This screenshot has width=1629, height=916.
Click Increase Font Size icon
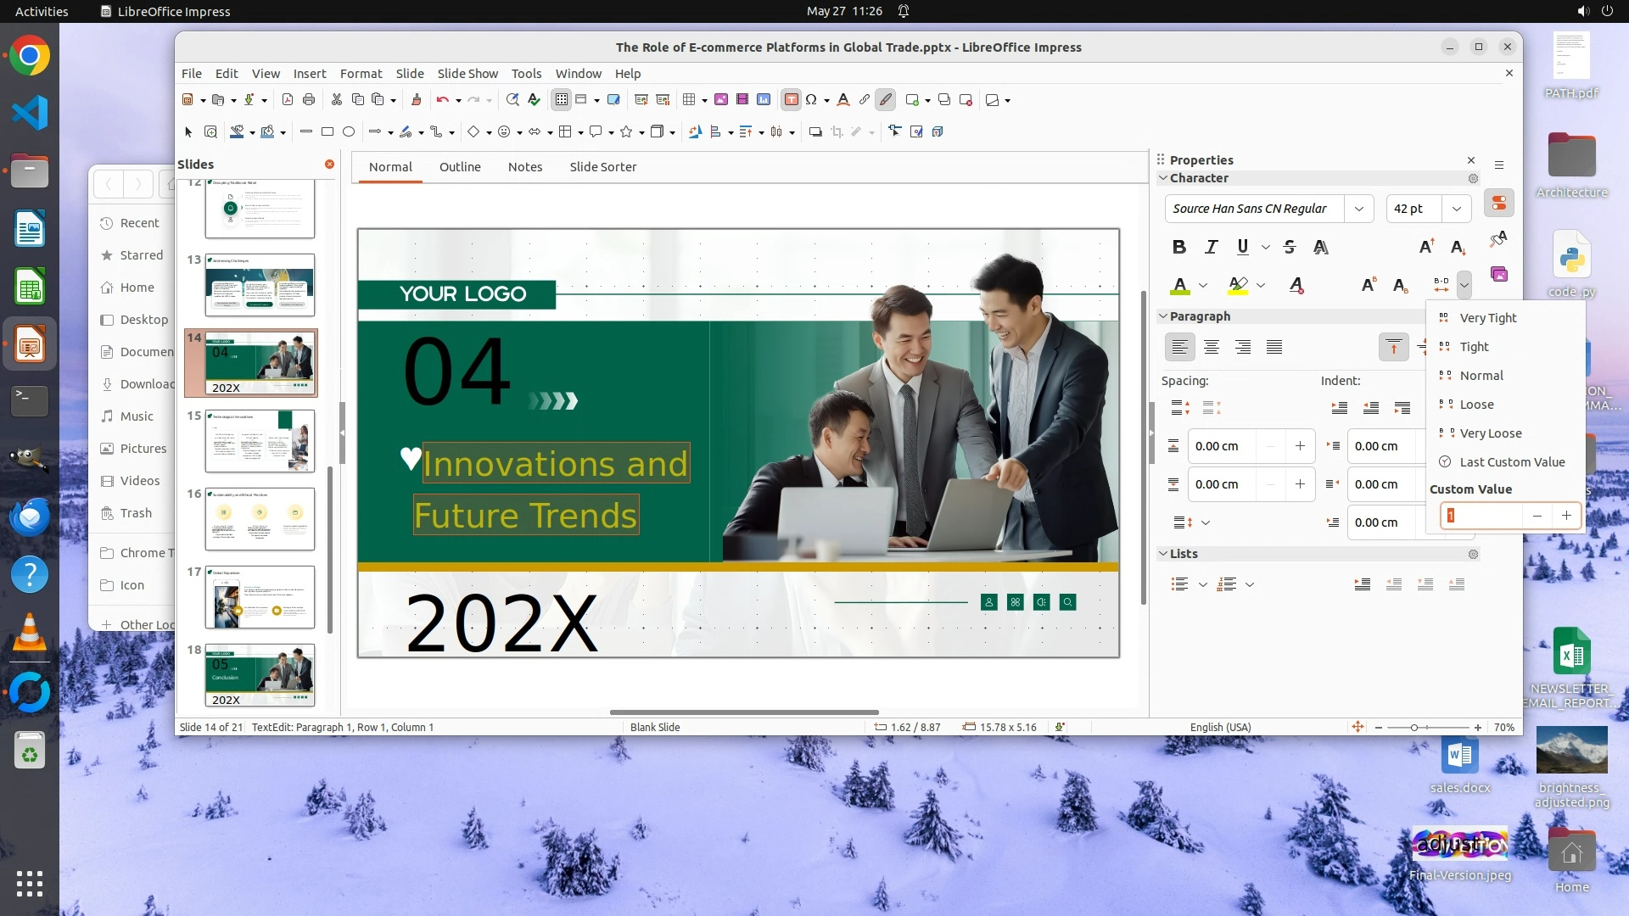1426,247
